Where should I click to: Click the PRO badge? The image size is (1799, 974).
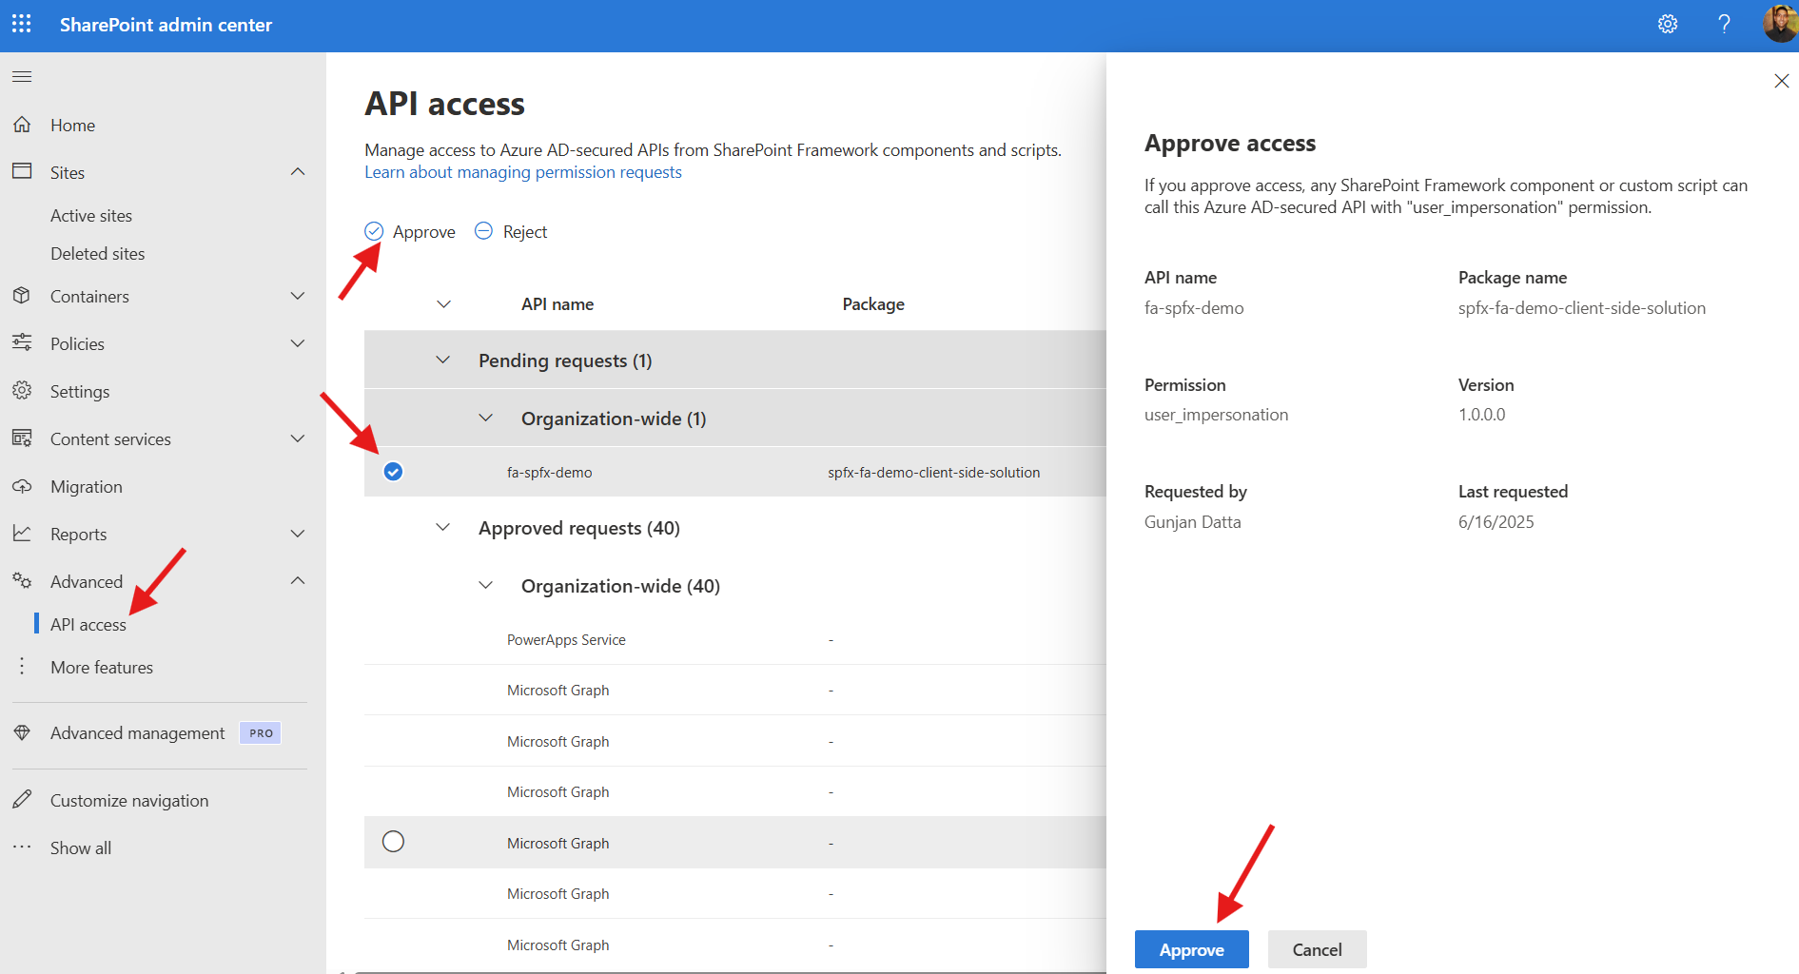click(261, 733)
